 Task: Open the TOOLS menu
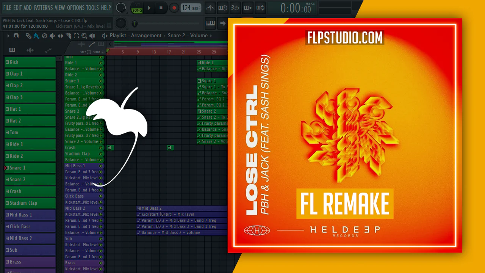tap(92, 8)
